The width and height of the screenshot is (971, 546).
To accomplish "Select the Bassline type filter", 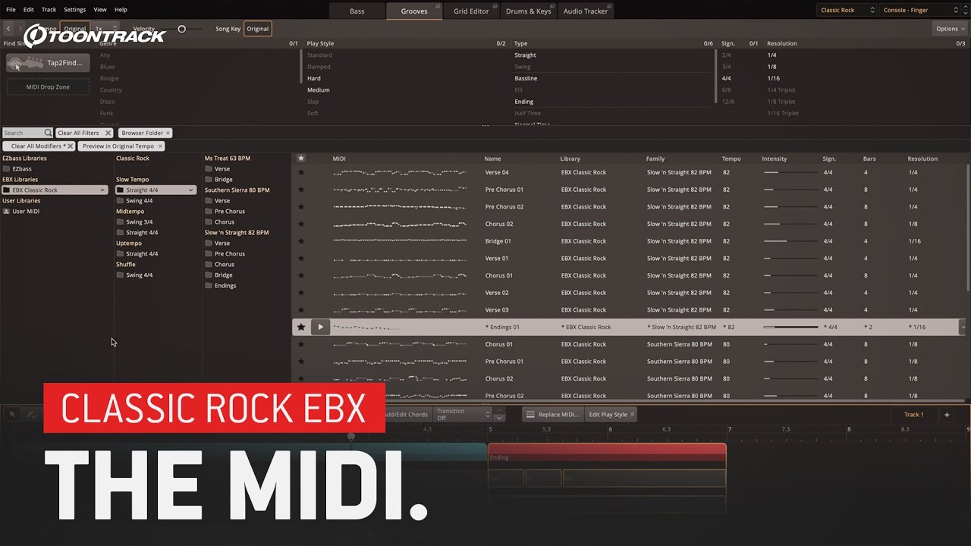I will point(526,78).
